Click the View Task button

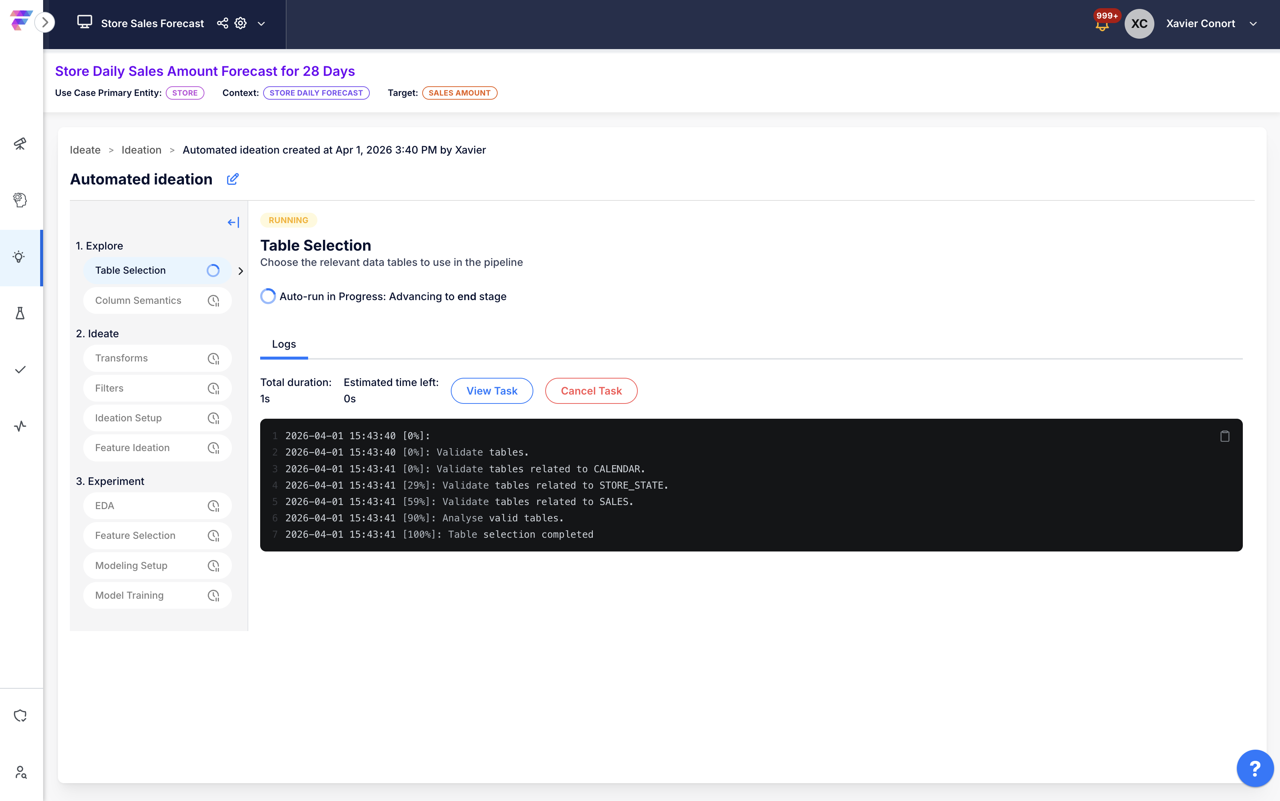491,391
